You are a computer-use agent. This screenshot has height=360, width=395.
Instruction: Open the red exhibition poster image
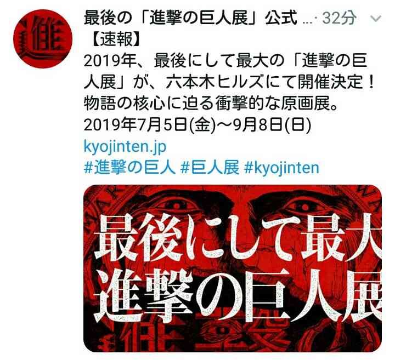(x=233, y=268)
